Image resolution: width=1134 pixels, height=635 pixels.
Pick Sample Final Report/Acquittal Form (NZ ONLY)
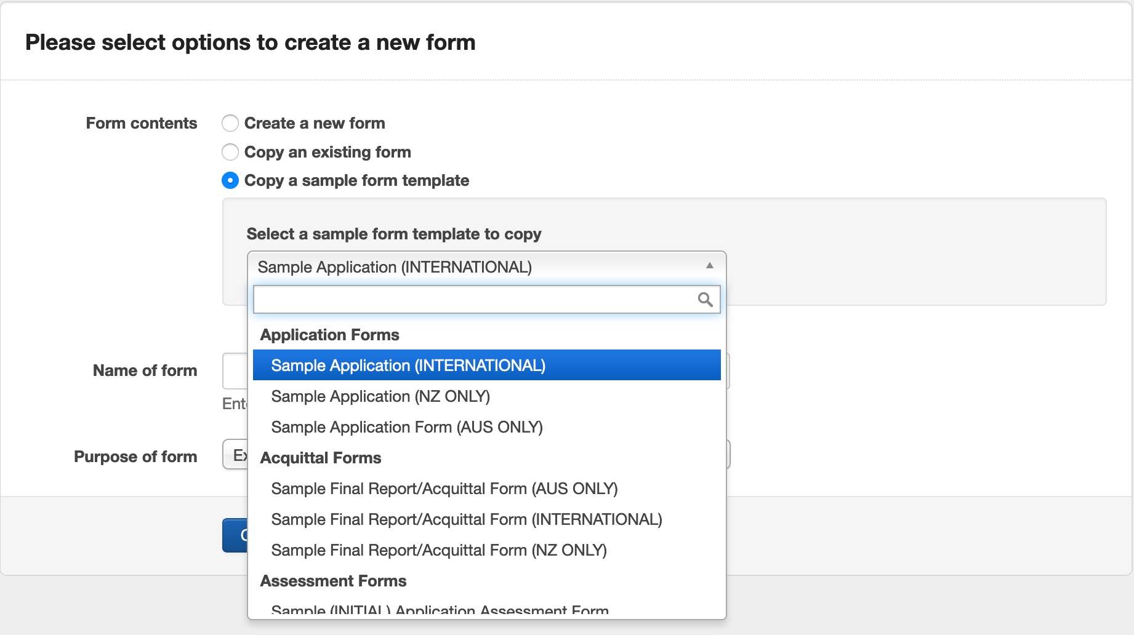(439, 550)
